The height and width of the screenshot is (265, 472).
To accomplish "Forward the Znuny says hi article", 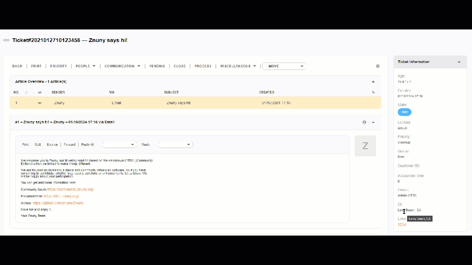I will [69, 144].
